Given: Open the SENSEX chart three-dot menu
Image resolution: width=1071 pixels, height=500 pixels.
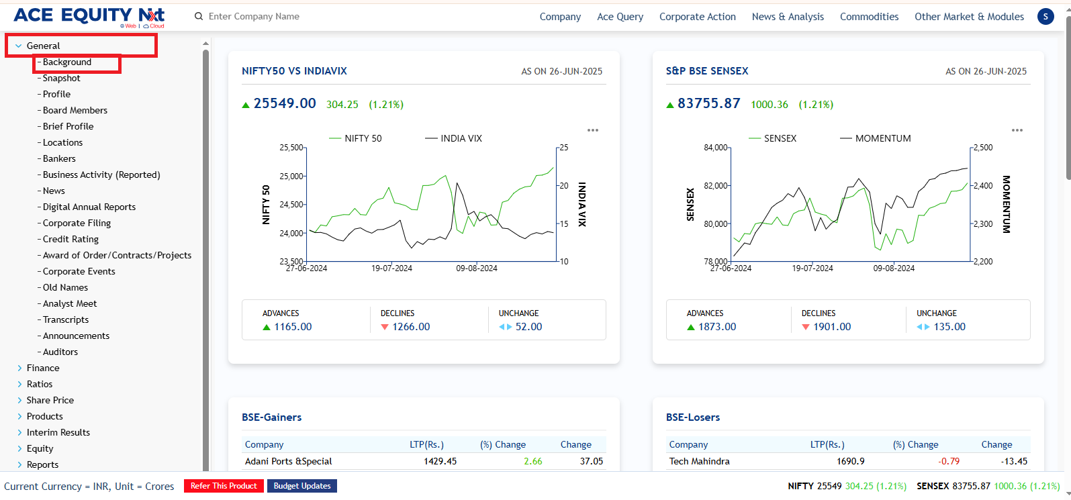Looking at the screenshot, I should [1017, 130].
